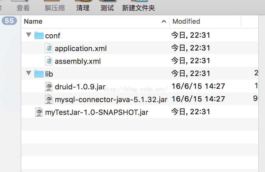
Task: Click the 新建文件夹 toolbar button
Action: click(139, 8)
